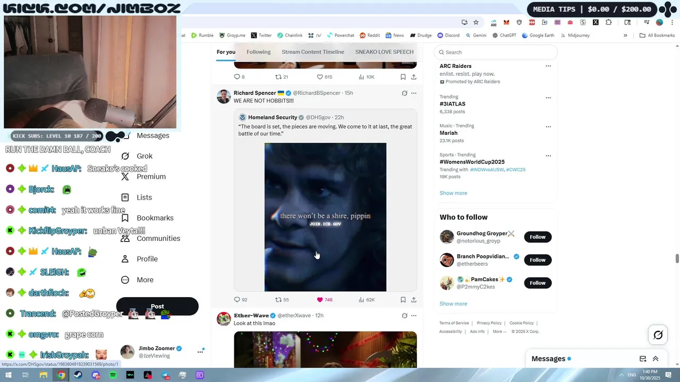The image size is (680, 382).
Task: Follow PamCakes
Action: click(538, 283)
